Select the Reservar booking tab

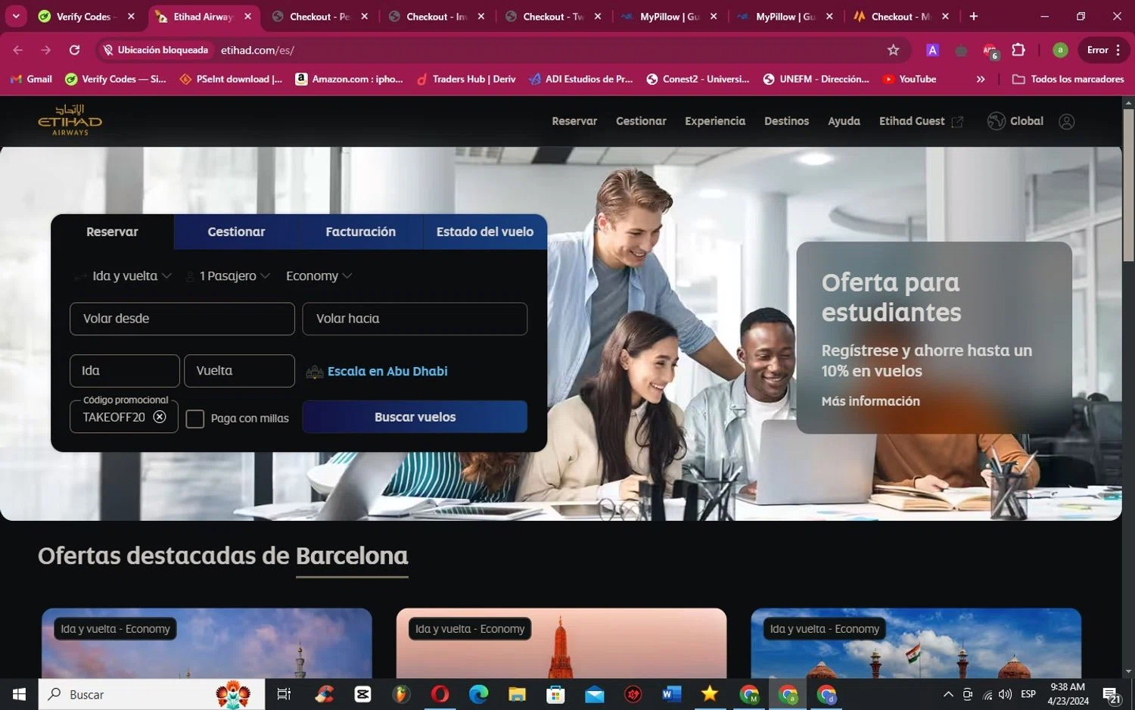coord(112,232)
